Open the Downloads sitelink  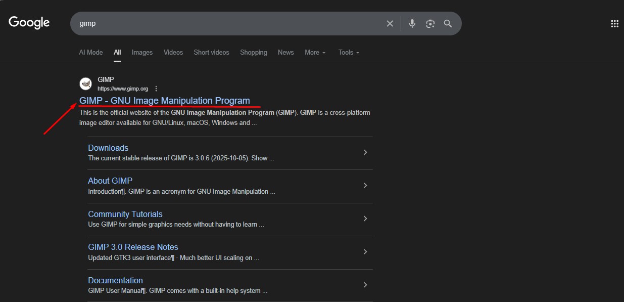[x=108, y=148]
